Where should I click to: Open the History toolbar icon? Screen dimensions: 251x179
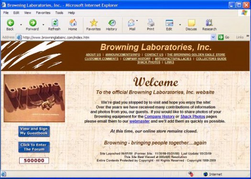click(112, 23)
